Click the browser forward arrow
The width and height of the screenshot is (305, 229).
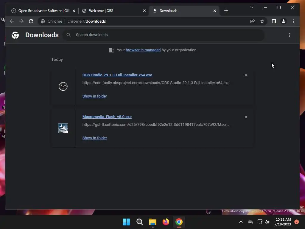[x=21, y=21]
